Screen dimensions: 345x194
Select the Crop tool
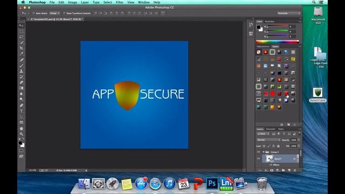coord(22,48)
